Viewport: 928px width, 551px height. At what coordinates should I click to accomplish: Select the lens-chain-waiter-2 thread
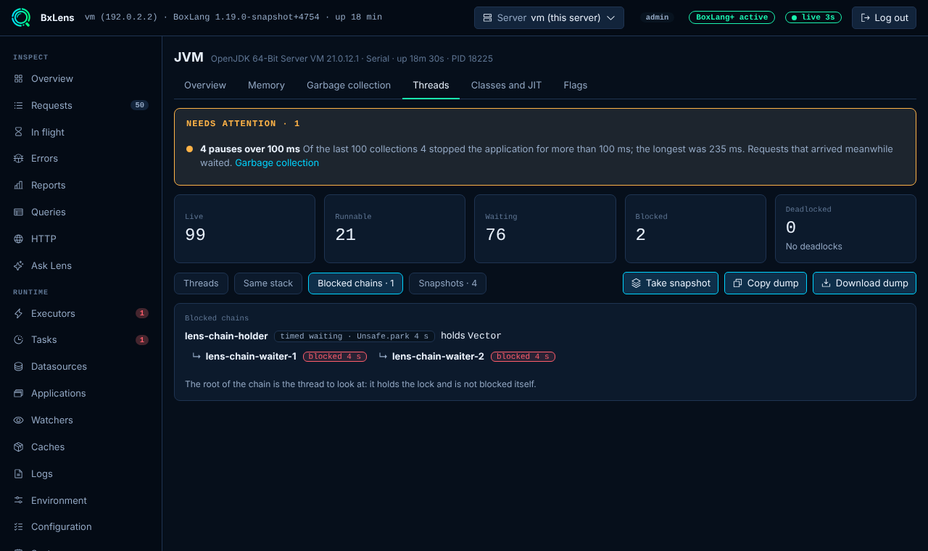click(438, 356)
